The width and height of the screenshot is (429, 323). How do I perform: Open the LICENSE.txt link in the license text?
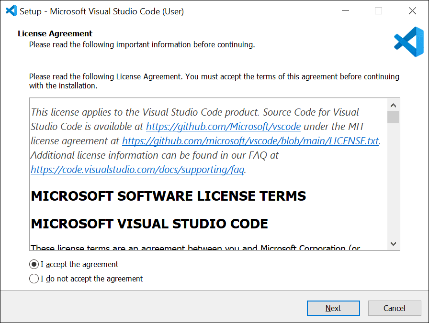point(251,140)
